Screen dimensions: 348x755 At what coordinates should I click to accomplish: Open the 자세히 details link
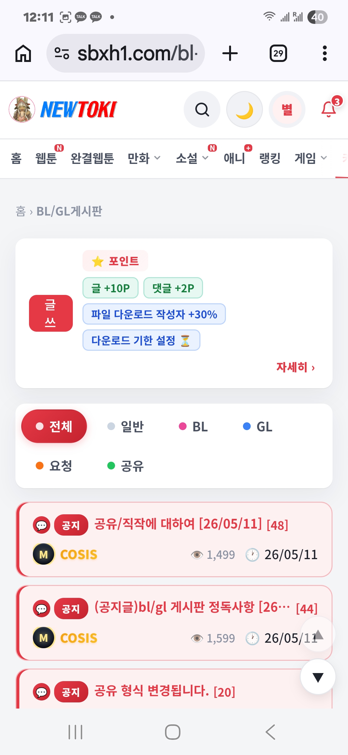click(x=296, y=367)
